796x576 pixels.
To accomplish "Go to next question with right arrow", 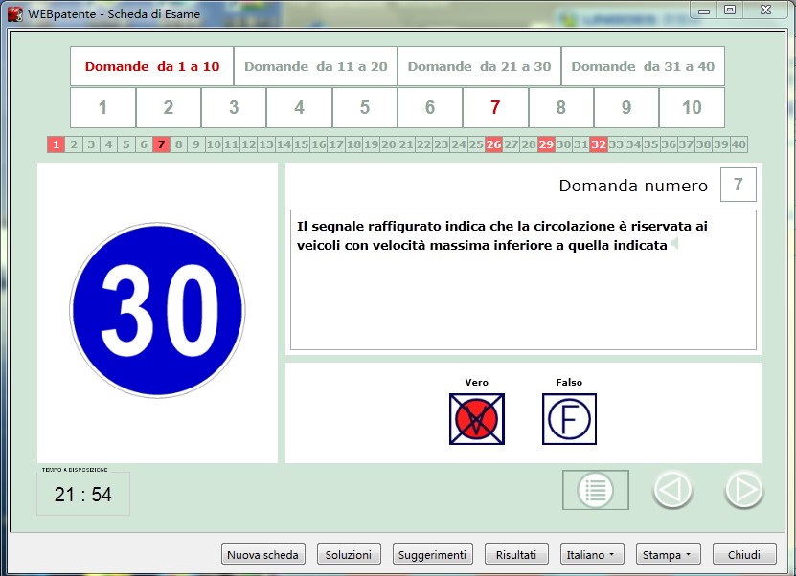I will coord(743,490).
